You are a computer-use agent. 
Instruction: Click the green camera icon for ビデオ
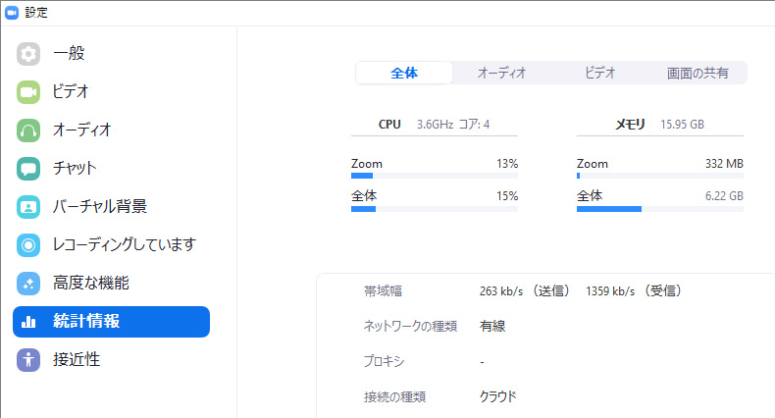pyautogui.click(x=28, y=92)
